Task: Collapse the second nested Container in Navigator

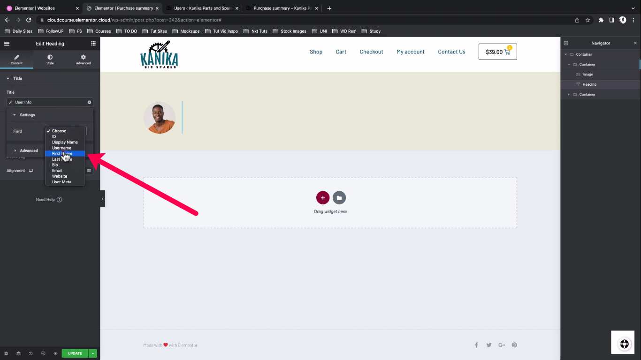Action: tap(569, 65)
